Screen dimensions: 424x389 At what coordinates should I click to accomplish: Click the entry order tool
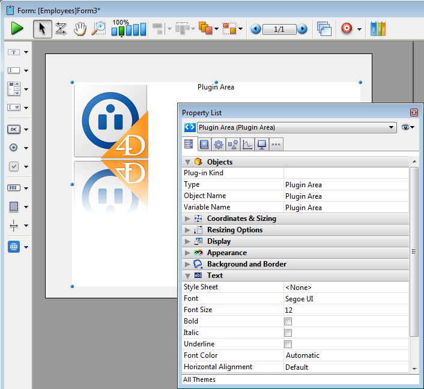pyautogui.click(x=61, y=28)
